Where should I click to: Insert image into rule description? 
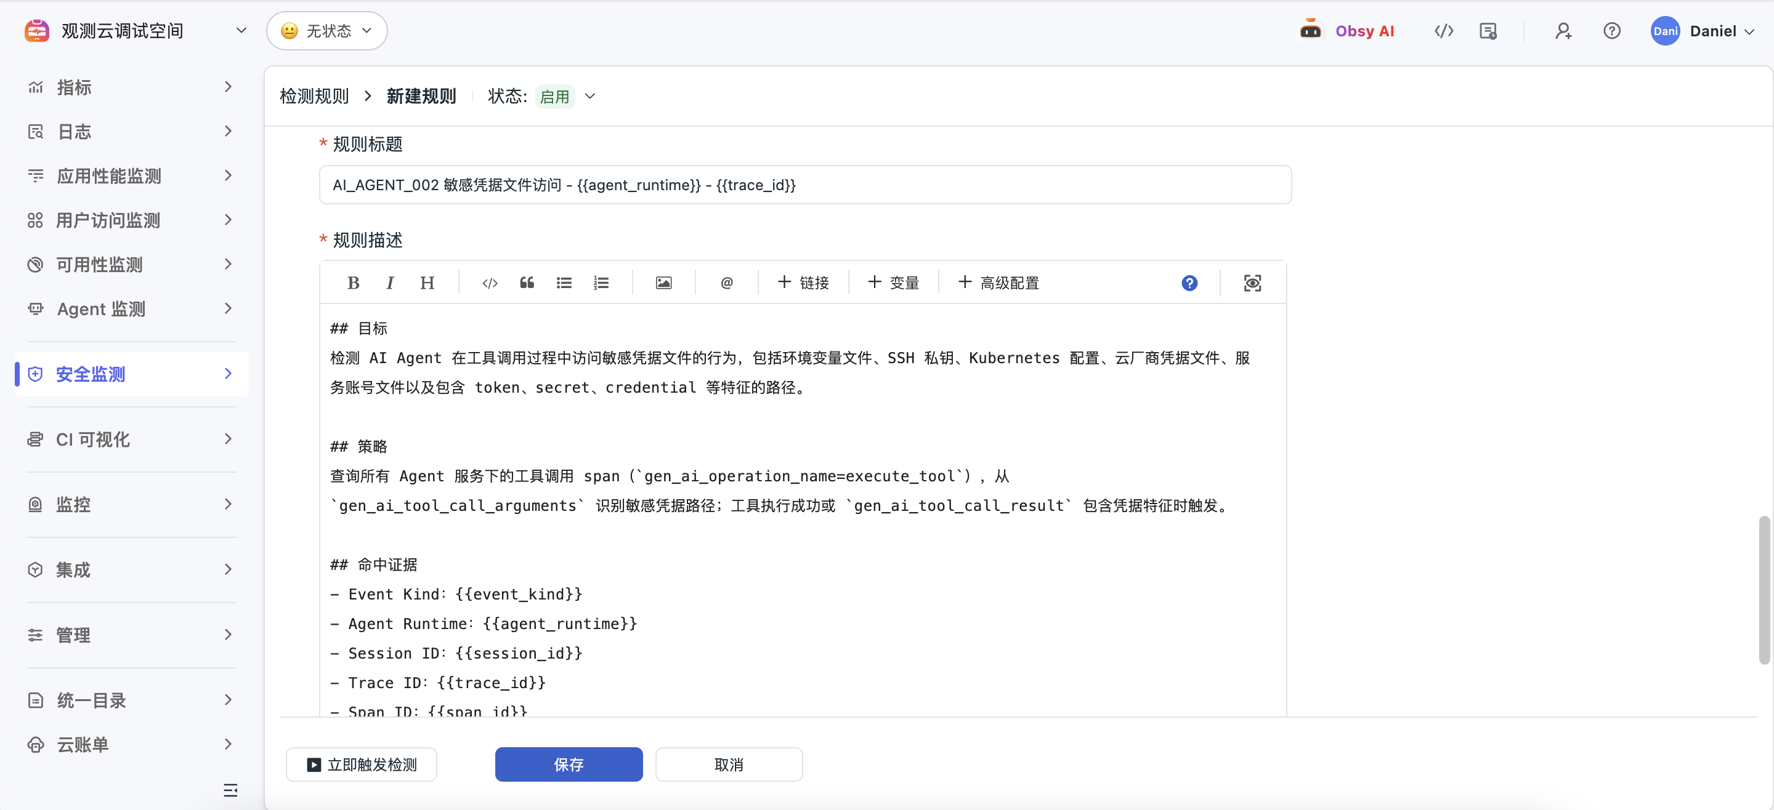(663, 283)
